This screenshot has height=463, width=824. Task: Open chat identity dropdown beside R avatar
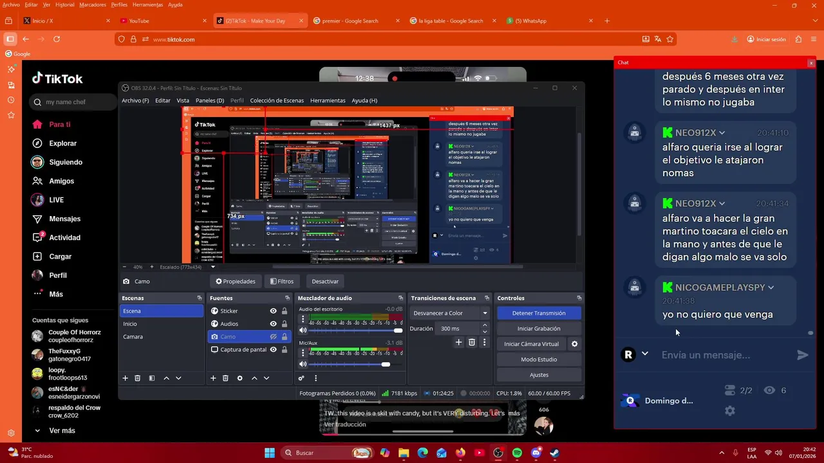(644, 354)
